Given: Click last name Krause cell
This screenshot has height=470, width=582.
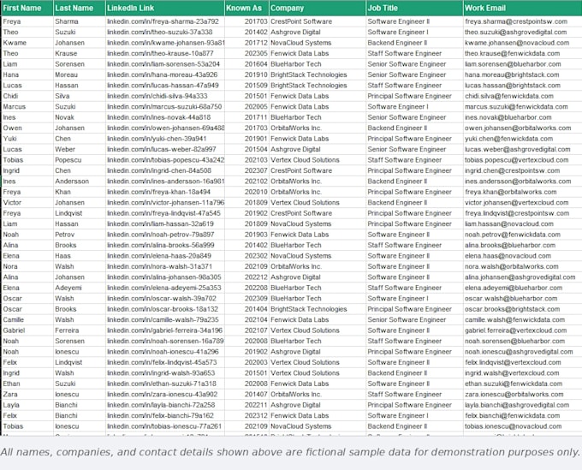Looking at the screenshot, I should point(80,53).
